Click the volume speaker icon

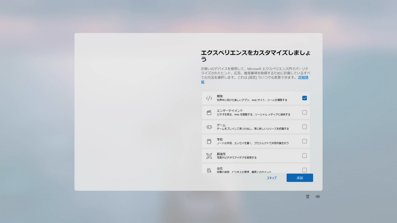coord(317,196)
